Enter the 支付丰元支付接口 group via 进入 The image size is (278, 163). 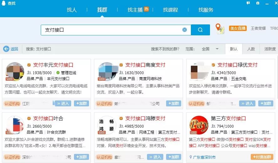pos(63,103)
